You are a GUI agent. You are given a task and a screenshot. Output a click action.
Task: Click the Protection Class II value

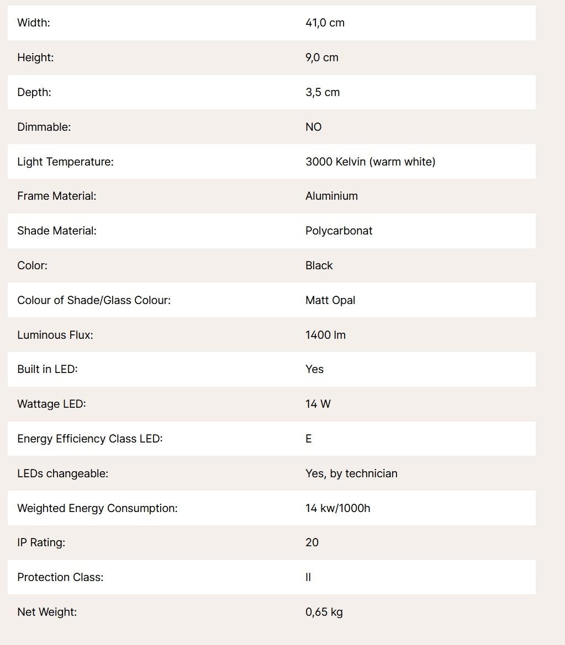[308, 577]
